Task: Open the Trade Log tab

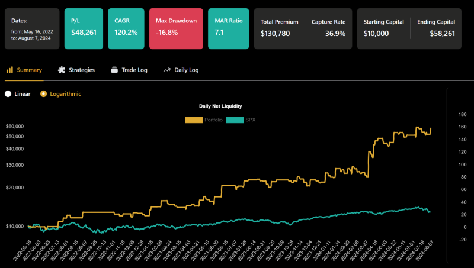Action: (134, 70)
